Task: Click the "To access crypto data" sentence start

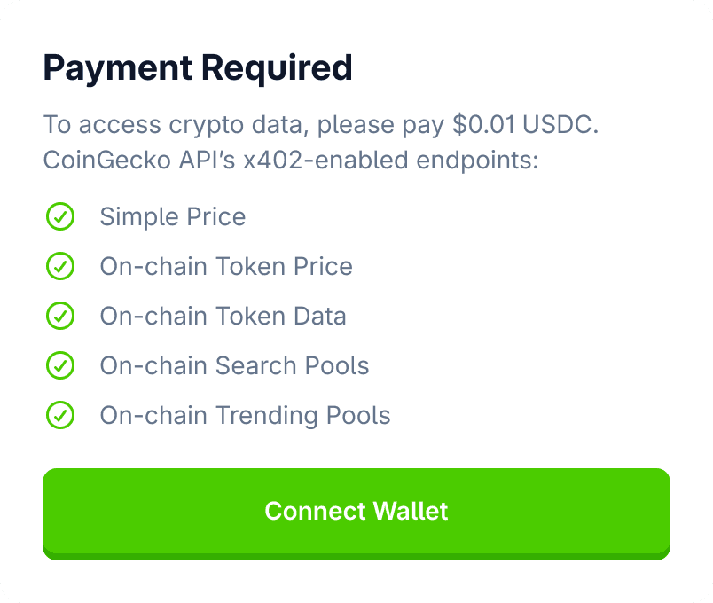Action: coord(176,125)
